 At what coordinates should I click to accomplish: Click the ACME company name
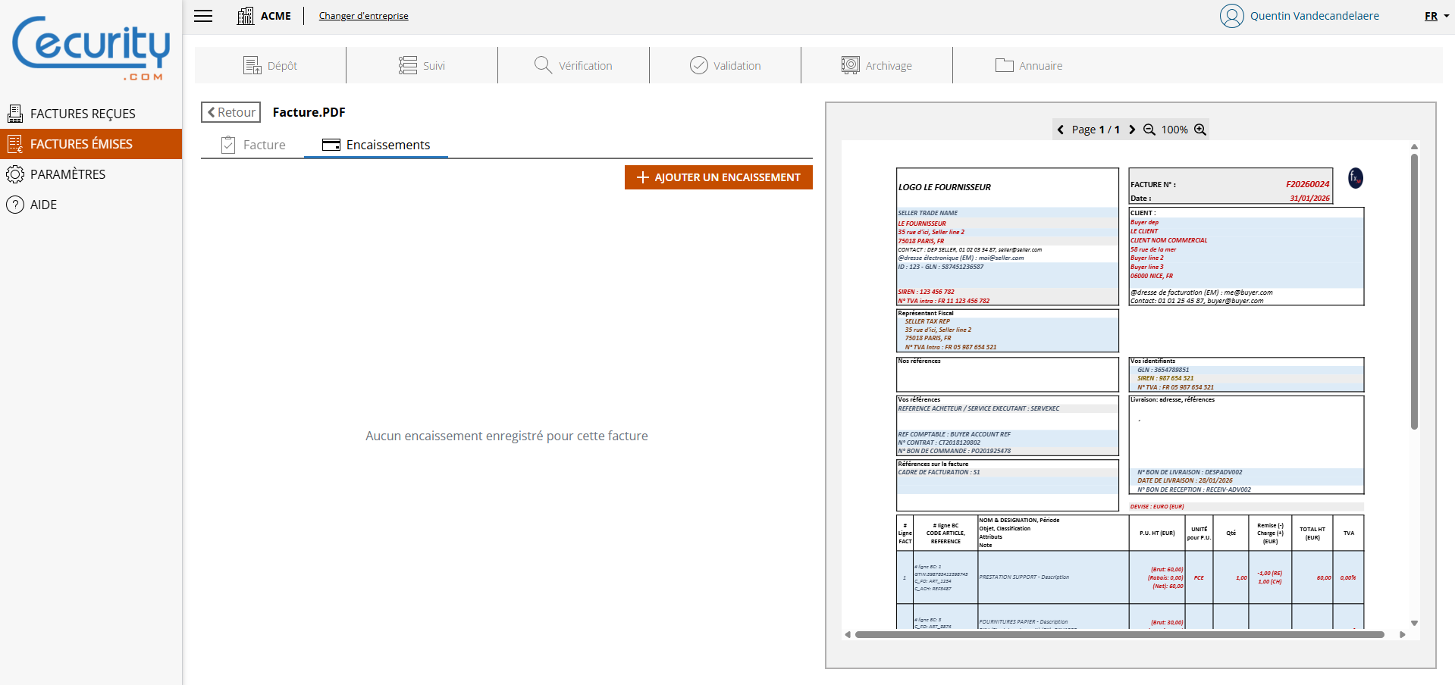pyautogui.click(x=276, y=16)
